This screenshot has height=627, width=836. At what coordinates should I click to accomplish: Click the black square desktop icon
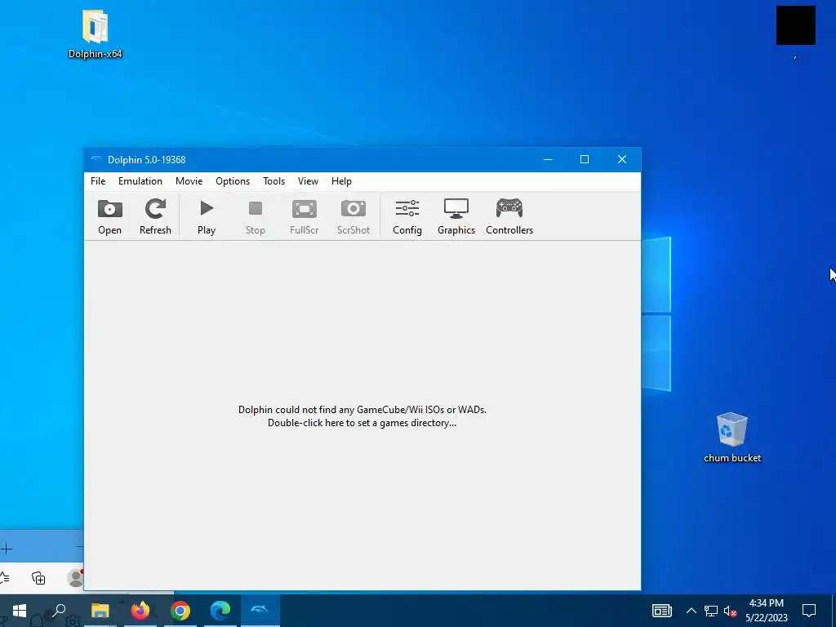(795, 25)
